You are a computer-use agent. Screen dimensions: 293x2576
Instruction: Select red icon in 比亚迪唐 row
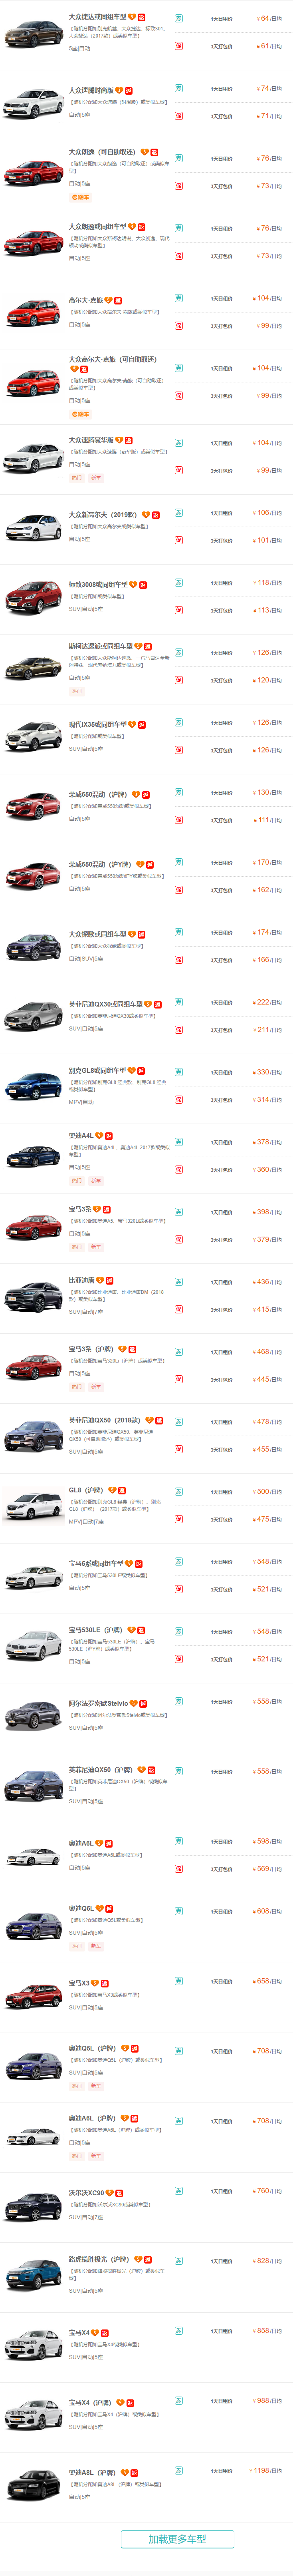pos(179,1310)
